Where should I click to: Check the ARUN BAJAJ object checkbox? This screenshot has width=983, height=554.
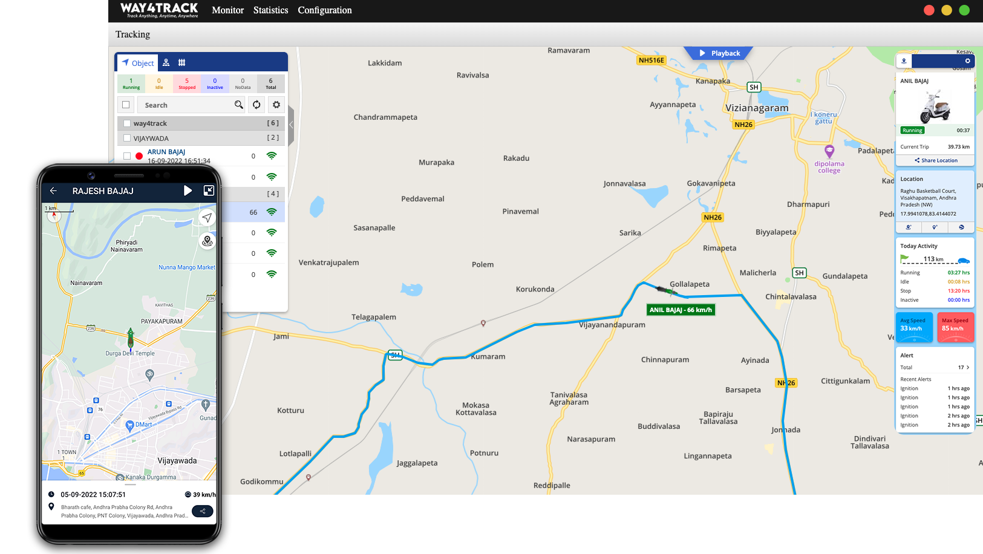click(x=127, y=156)
